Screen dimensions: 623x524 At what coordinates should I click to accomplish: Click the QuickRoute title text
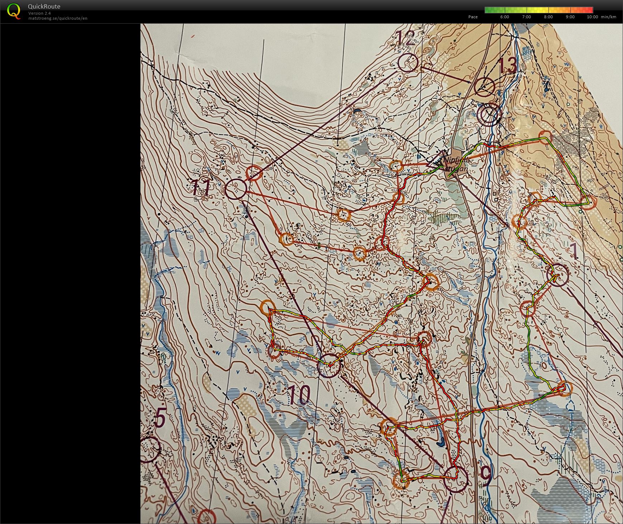[44, 6]
